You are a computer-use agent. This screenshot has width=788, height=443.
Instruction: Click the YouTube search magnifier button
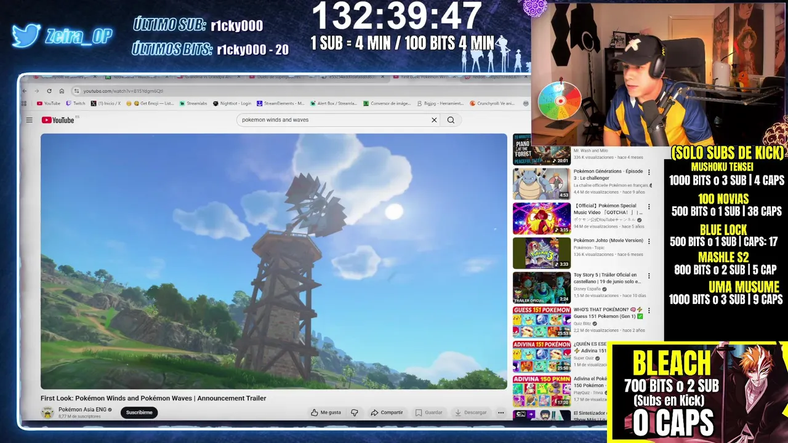pos(451,120)
